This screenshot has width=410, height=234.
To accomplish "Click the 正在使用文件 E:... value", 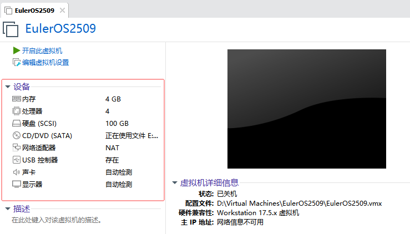I will click(132, 136).
